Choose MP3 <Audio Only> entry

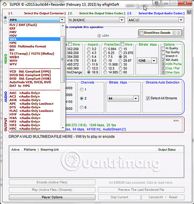(x=34, y=125)
